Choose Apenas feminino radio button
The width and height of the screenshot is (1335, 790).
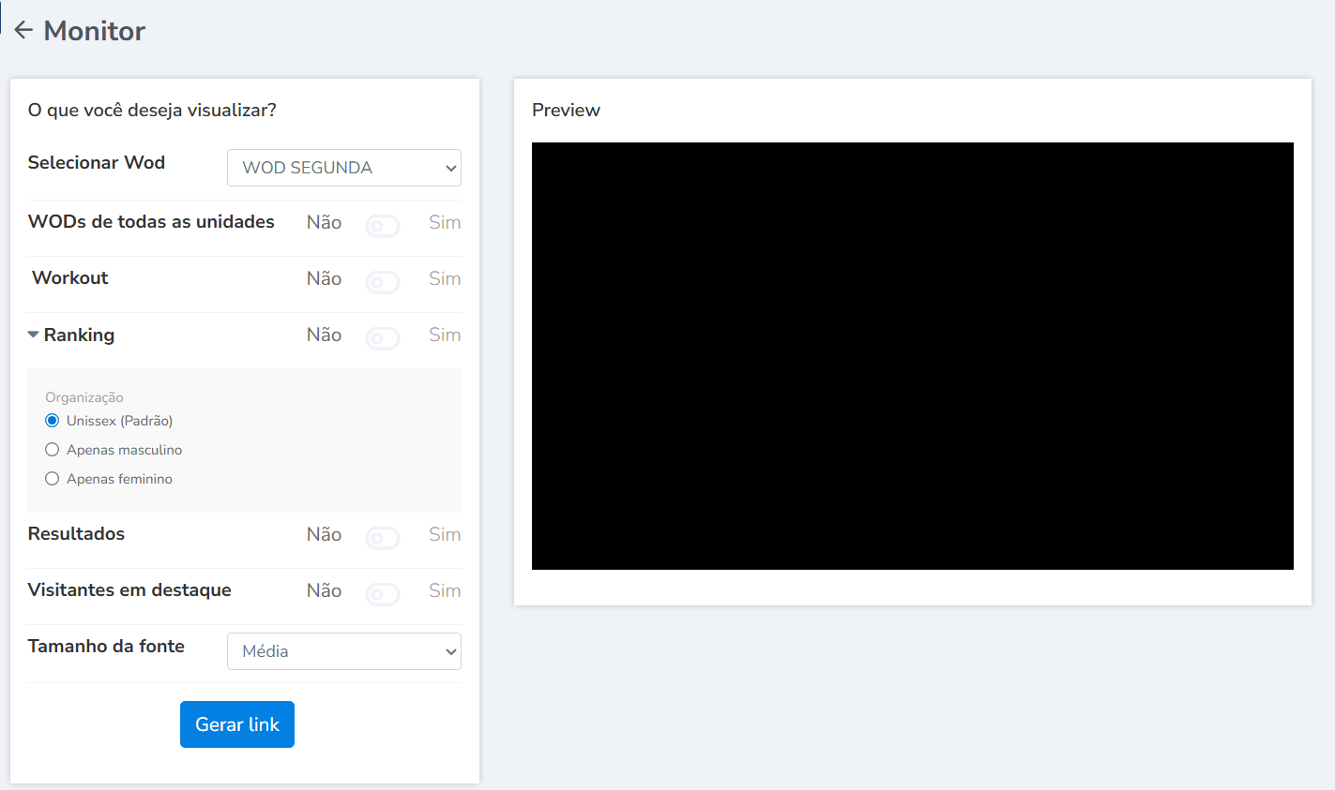click(53, 479)
